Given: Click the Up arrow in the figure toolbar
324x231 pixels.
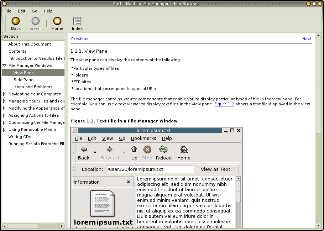Looking at the screenshot, I should point(134,149).
